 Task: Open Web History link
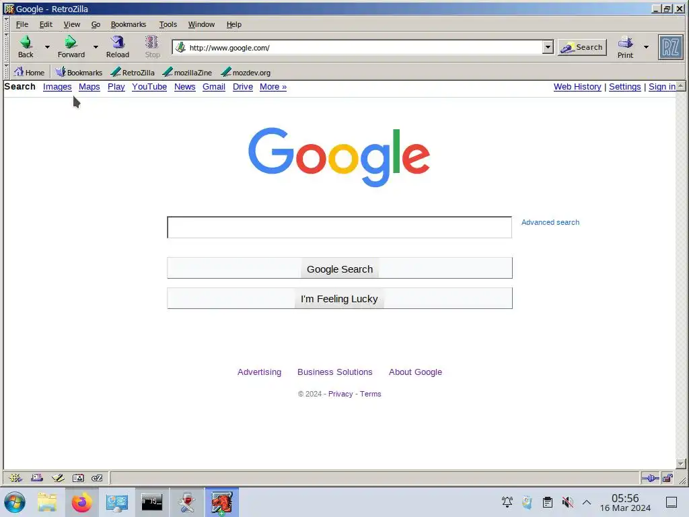577,87
